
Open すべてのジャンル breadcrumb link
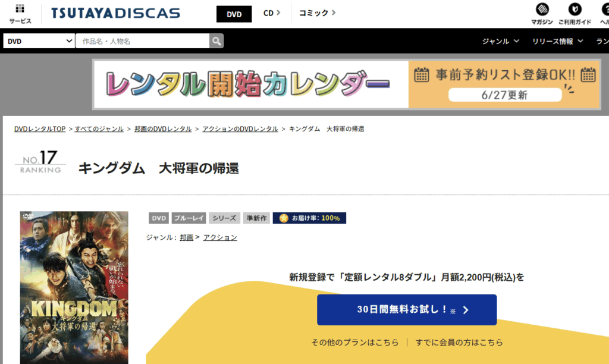[x=99, y=129]
